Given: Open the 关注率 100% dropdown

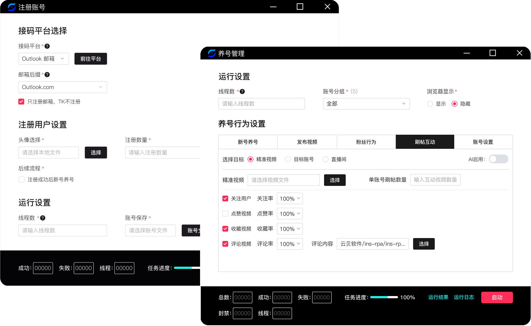Looking at the screenshot, I should click(x=289, y=199).
